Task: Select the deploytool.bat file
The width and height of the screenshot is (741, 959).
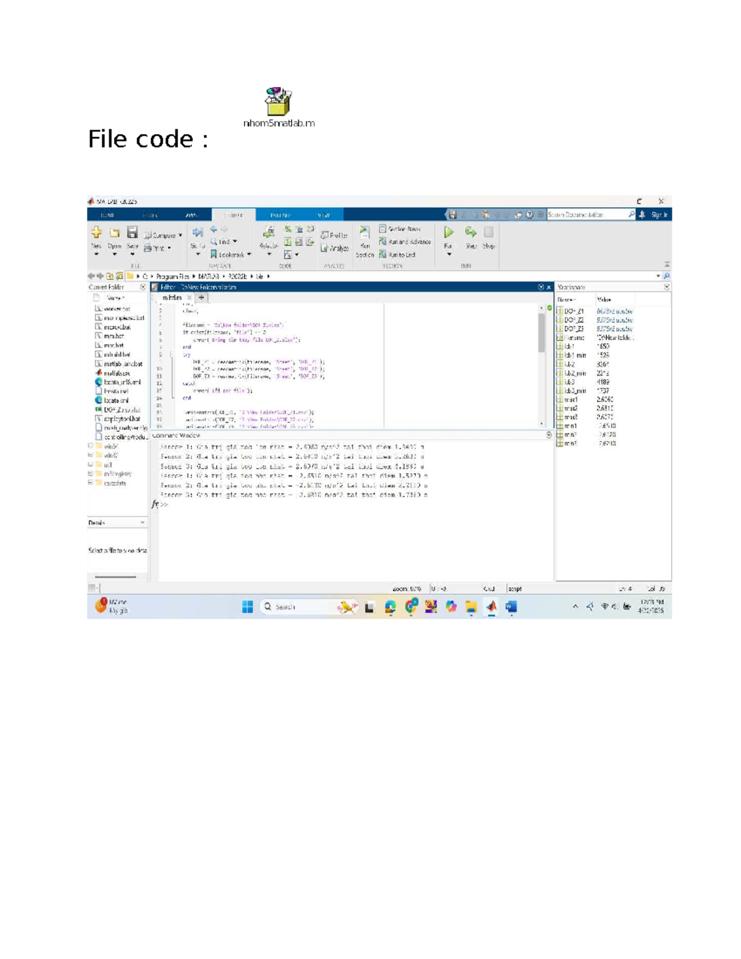Action: tap(117, 419)
